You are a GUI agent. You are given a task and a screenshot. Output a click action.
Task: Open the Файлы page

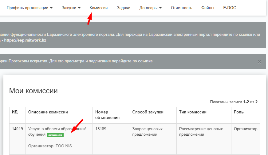click(x=208, y=8)
